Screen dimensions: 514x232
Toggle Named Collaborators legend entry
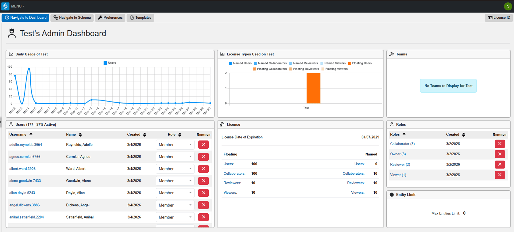tap(270, 63)
